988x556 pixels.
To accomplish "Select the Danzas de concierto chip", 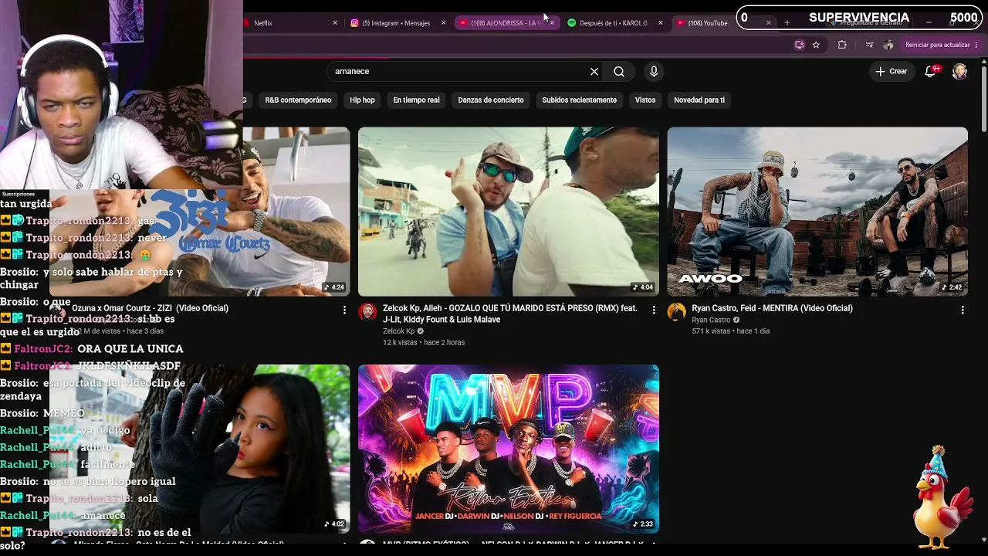I will 491,100.
